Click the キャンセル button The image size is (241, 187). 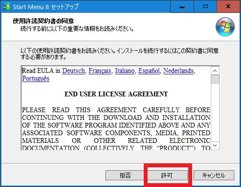click(x=214, y=175)
